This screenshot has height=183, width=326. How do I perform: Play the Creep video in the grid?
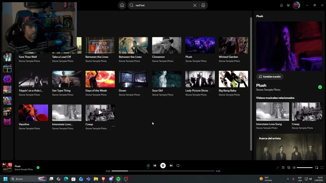tap(100, 113)
